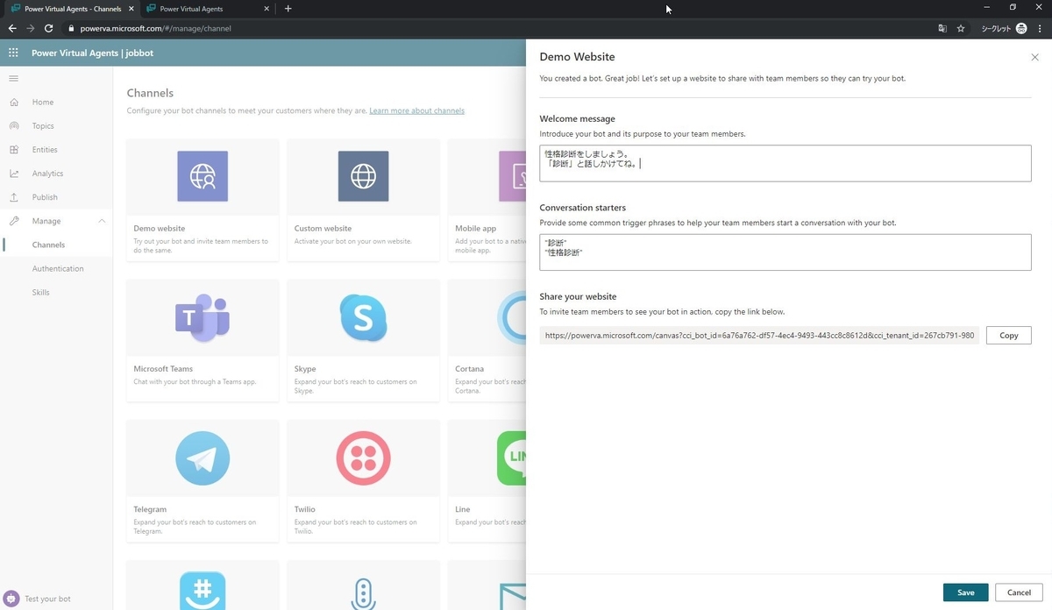Open the app launcher waffle icon
The image size is (1052, 610).
[x=13, y=53]
